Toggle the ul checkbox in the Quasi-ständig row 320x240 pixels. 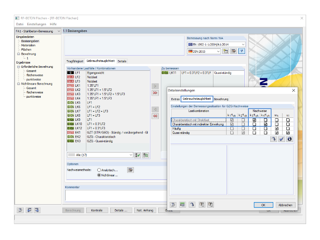tap(288, 133)
